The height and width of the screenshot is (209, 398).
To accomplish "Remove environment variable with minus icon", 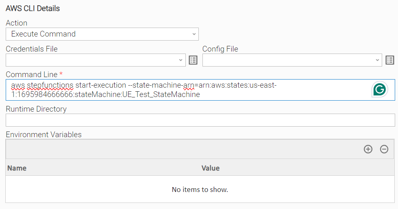I will [384, 149].
